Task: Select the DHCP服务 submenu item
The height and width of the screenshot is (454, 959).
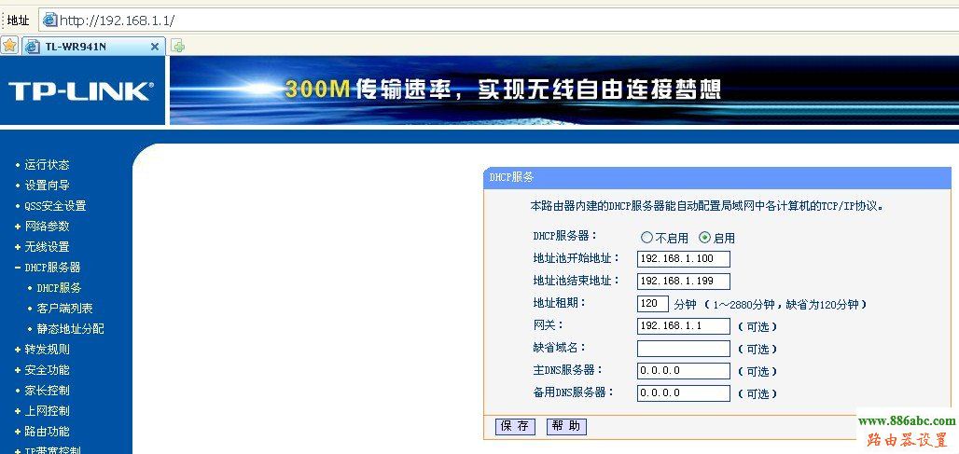Action: (x=59, y=288)
